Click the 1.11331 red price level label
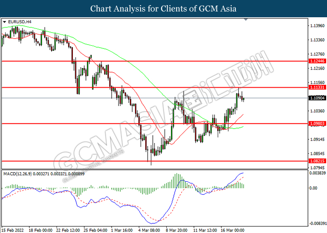This screenshot has width=327, height=233. click(317, 87)
